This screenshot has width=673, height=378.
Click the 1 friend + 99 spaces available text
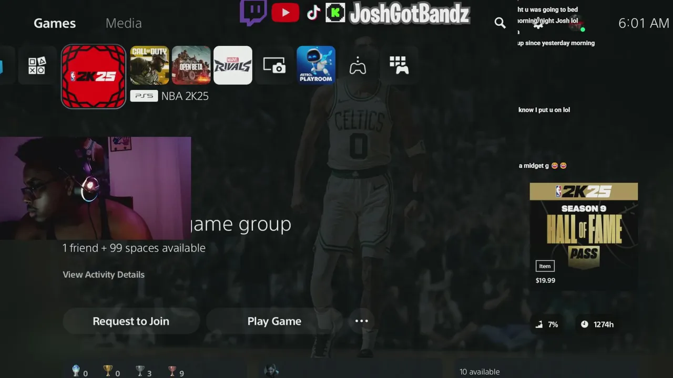pos(134,248)
